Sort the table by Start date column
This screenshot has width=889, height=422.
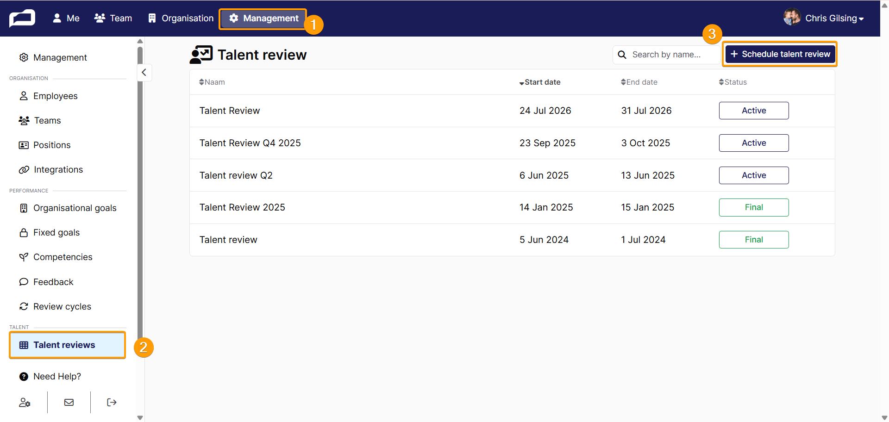[x=540, y=82]
